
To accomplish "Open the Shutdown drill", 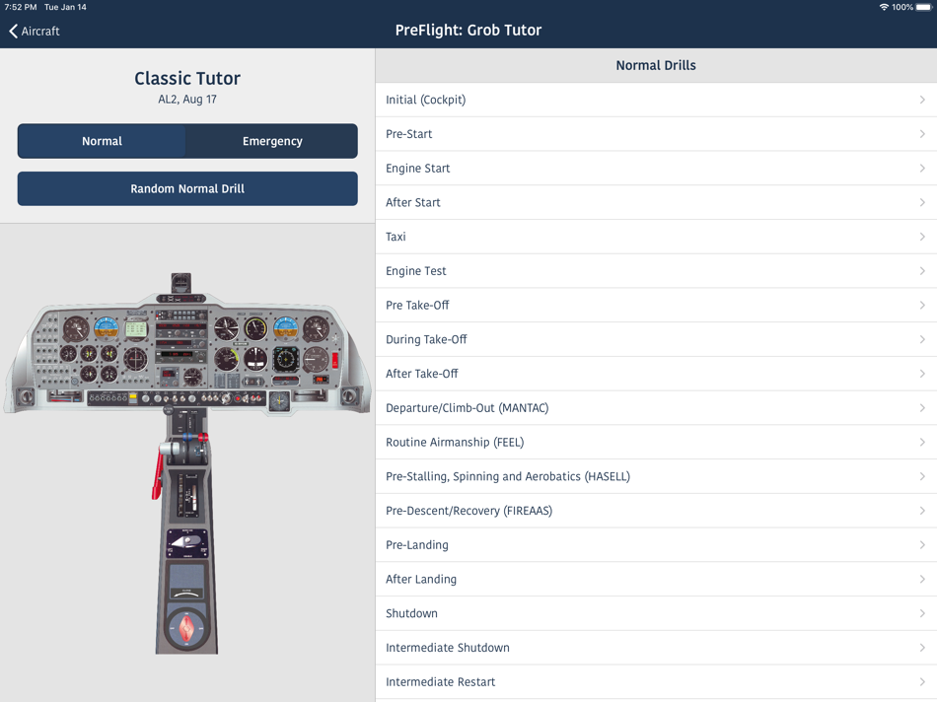I will point(656,613).
